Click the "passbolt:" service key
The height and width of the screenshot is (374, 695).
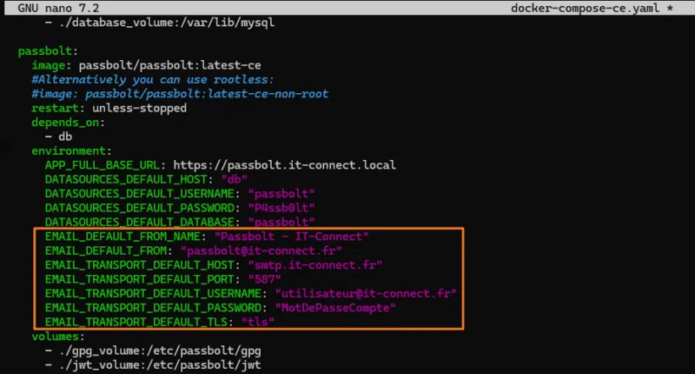pos(48,51)
